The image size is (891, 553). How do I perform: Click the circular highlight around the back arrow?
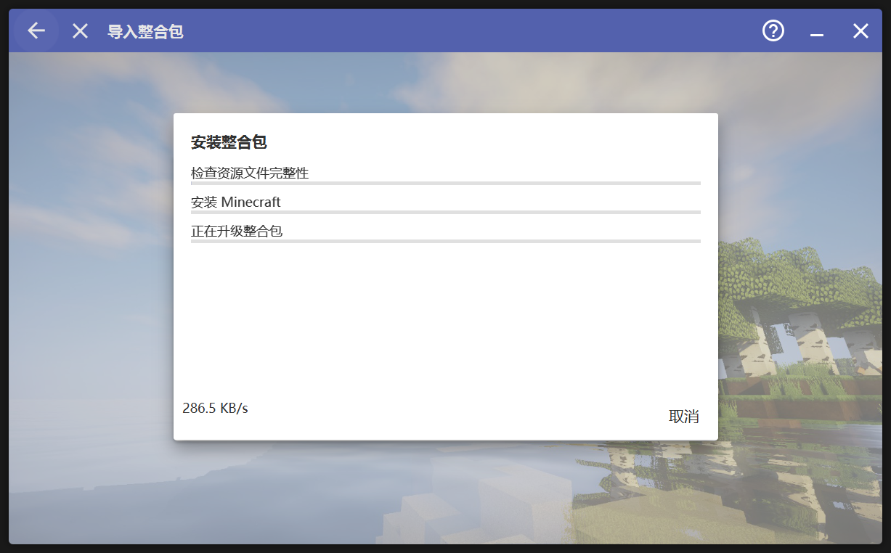tap(36, 30)
